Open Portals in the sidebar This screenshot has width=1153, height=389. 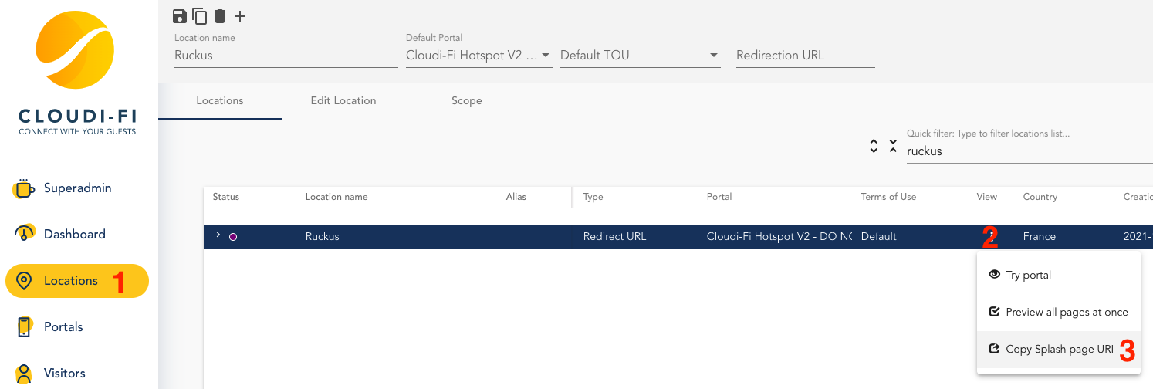click(77, 326)
